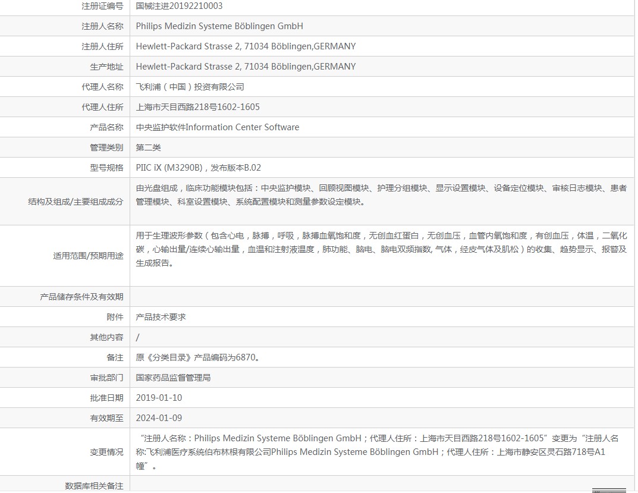Click the 结构及组成/主要组成成分 label
Screen dimensions: 638x493
(76, 202)
